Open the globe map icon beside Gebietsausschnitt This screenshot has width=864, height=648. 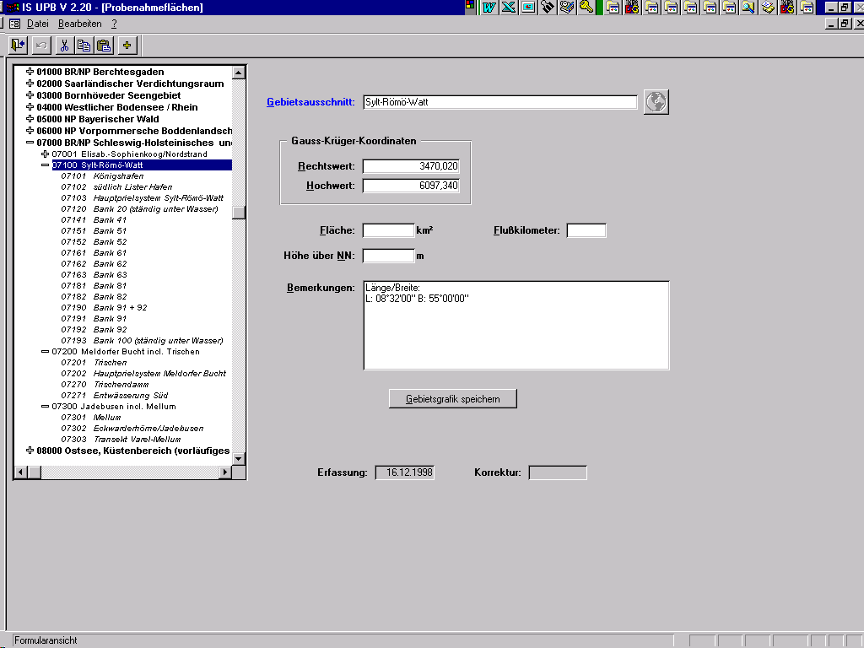[x=656, y=102]
